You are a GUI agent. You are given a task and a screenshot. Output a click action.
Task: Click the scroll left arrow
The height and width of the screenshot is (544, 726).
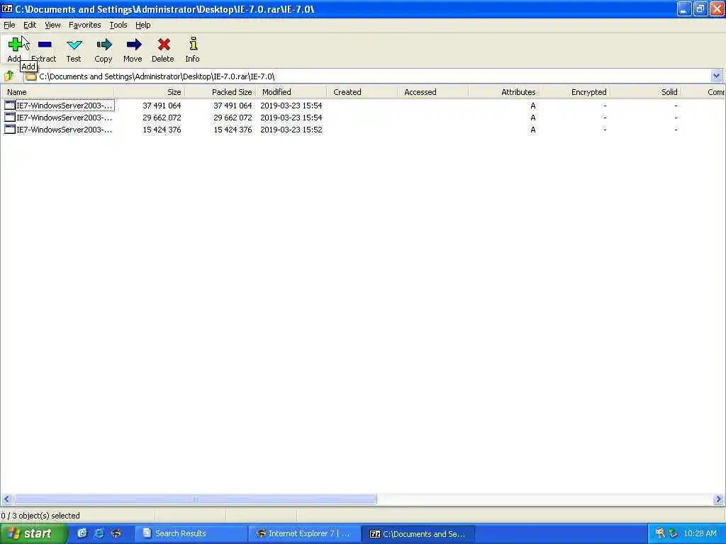6,499
